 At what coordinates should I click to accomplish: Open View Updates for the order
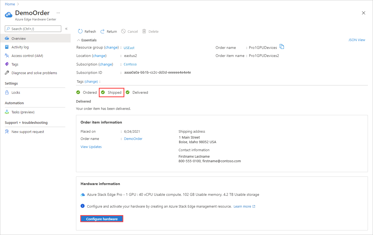tap(91, 147)
